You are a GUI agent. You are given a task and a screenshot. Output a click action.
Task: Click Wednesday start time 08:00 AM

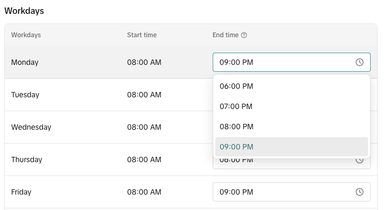[144, 127]
